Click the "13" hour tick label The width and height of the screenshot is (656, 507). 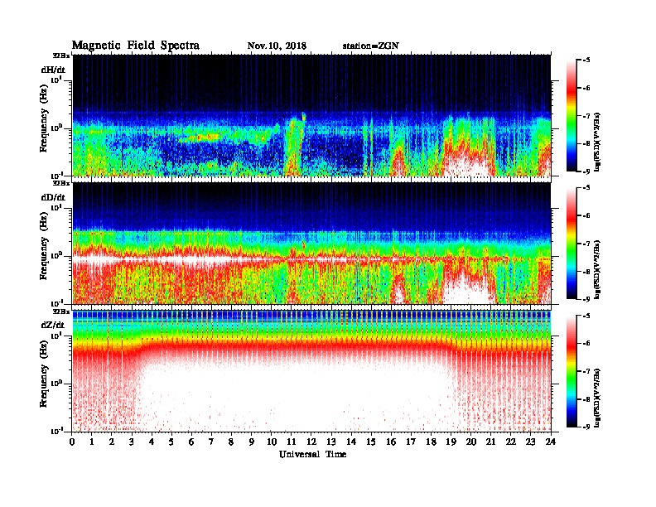tap(332, 442)
